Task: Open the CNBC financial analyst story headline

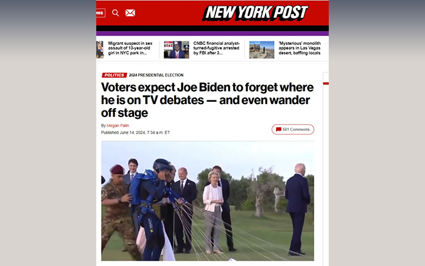Action: pos(216,48)
